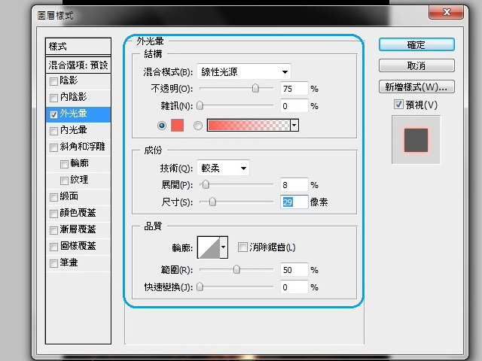Toggle the 陰影 (Drop Shadow) checkbox
This screenshot has width=482, height=361.
tap(53, 81)
